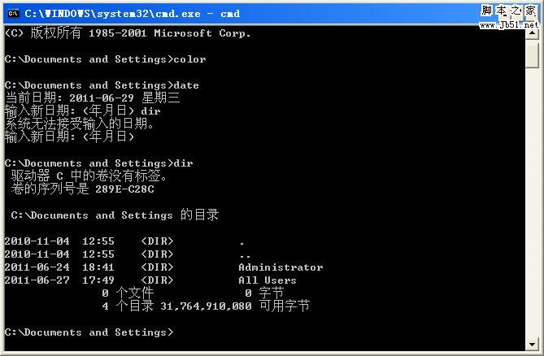This screenshot has width=544, height=356.
Task: Click the empty vertical scrollbar track
Action: coord(532,202)
